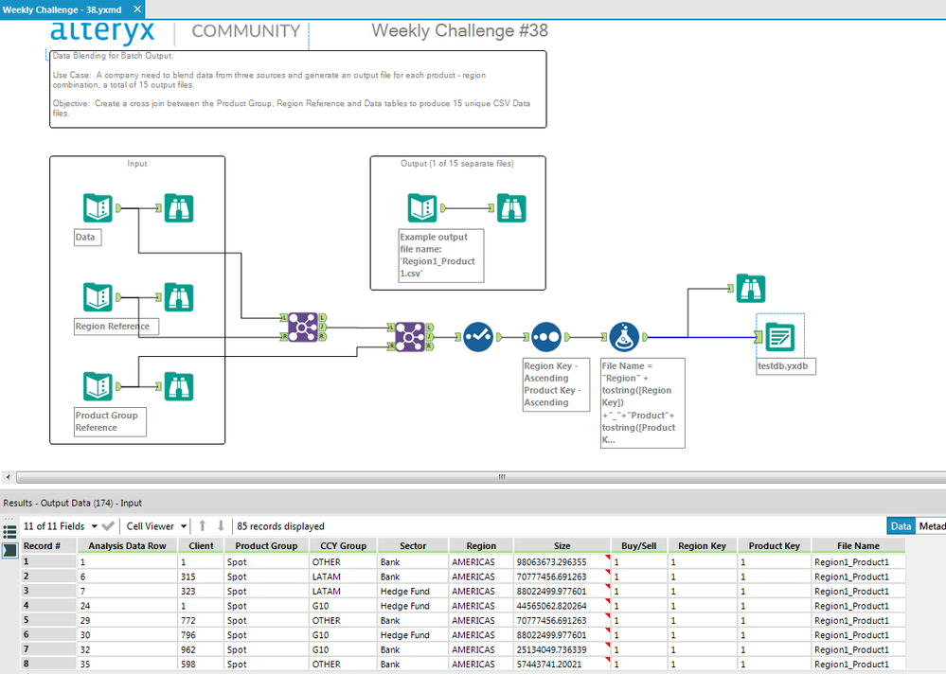Image resolution: width=946 pixels, height=674 pixels.
Task: Click the Formula tool flask icon
Action: [x=624, y=337]
